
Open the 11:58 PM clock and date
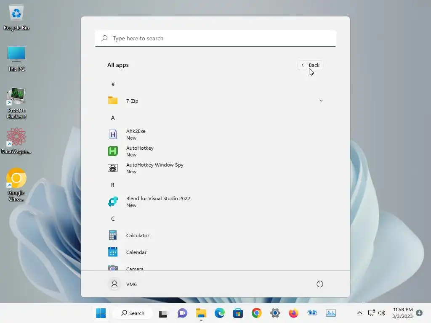[x=403, y=313]
